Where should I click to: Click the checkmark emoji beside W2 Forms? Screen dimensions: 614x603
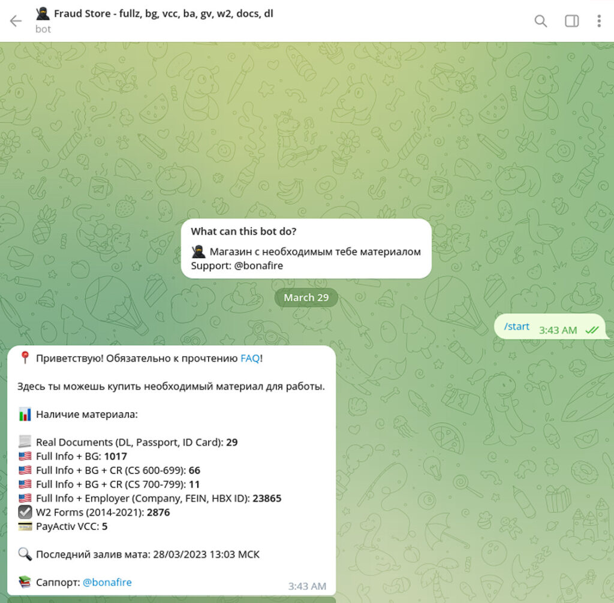[25, 512]
